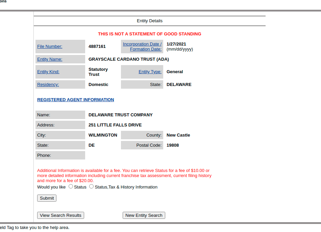The width and height of the screenshot is (321, 232).
Task: Click the (mm/dd/yyyy) date format hint
Action: [x=180, y=49]
